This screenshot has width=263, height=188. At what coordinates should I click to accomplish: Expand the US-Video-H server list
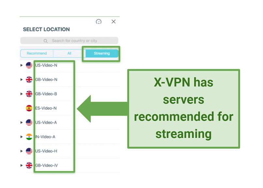click(22, 151)
